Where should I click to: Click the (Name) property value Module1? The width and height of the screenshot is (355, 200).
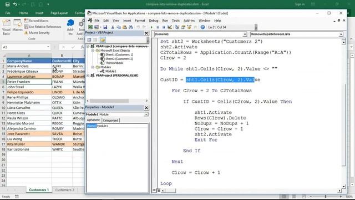(122, 126)
